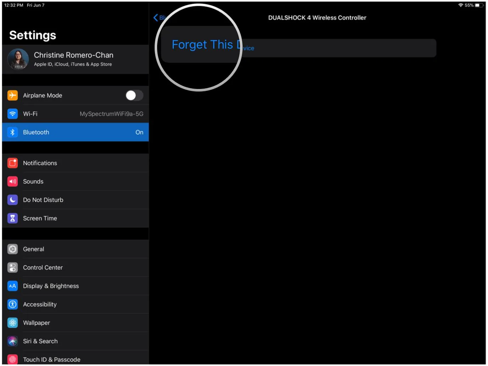Tap the DUALSHOCK 4 Wireless Controller title
The image size is (488, 366).
pyautogui.click(x=317, y=18)
